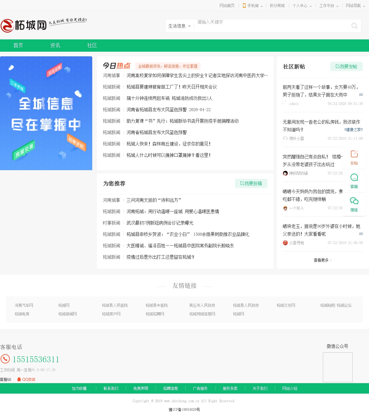
Task: Click 网站介绍 in the footer bar
Action: point(290,388)
